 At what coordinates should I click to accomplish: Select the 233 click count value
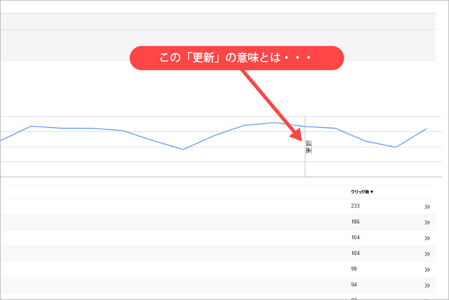(x=355, y=206)
